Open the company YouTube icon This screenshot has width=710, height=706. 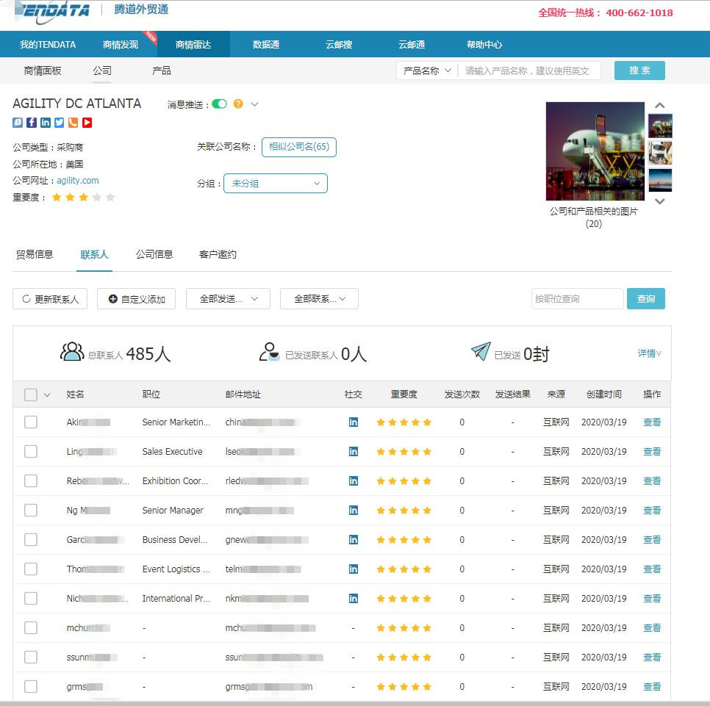pos(87,122)
